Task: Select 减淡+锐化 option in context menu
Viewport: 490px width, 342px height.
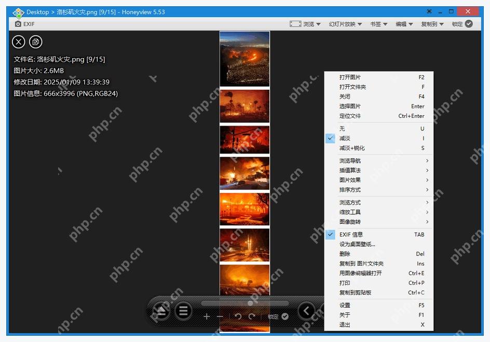Action: [x=379, y=148]
